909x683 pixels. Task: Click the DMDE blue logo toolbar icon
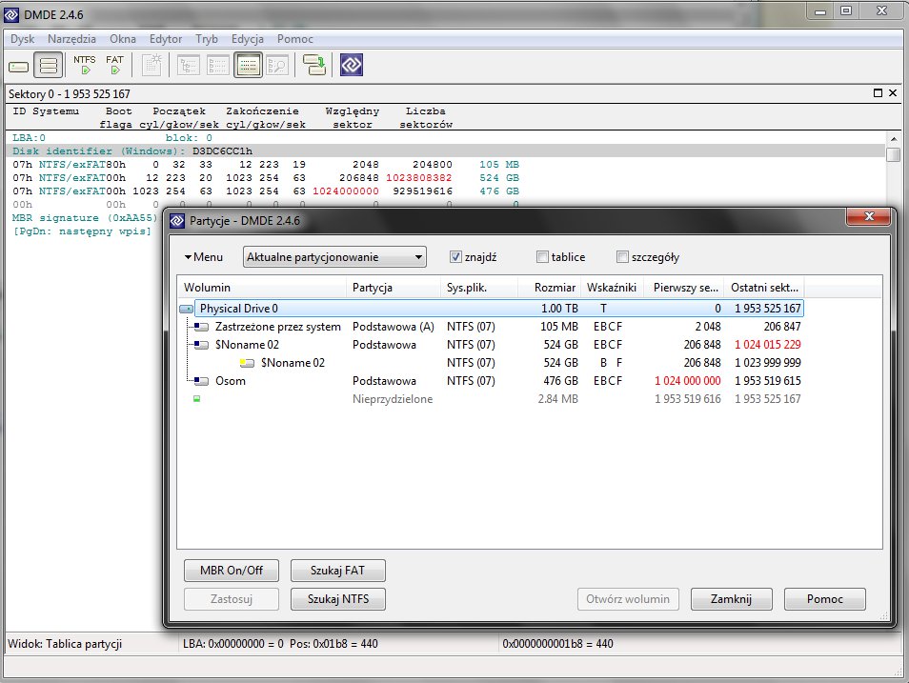point(352,65)
